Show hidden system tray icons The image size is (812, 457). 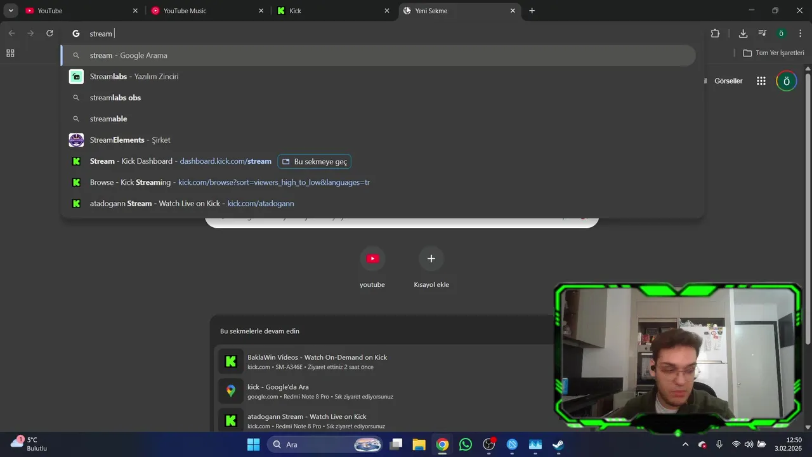coord(685,444)
